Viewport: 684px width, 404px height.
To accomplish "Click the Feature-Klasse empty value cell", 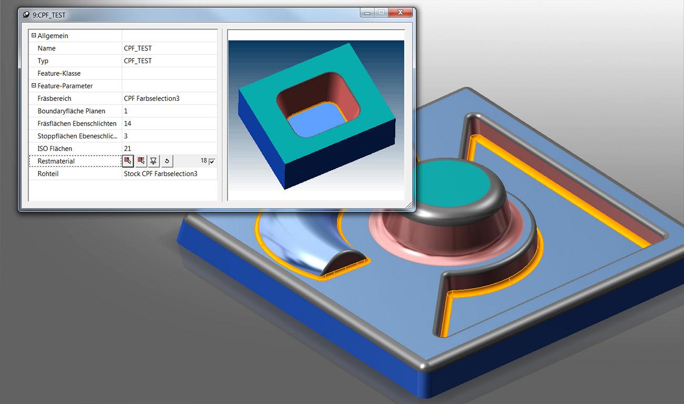I will coord(169,74).
